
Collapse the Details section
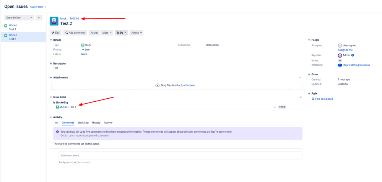click(x=51, y=40)
